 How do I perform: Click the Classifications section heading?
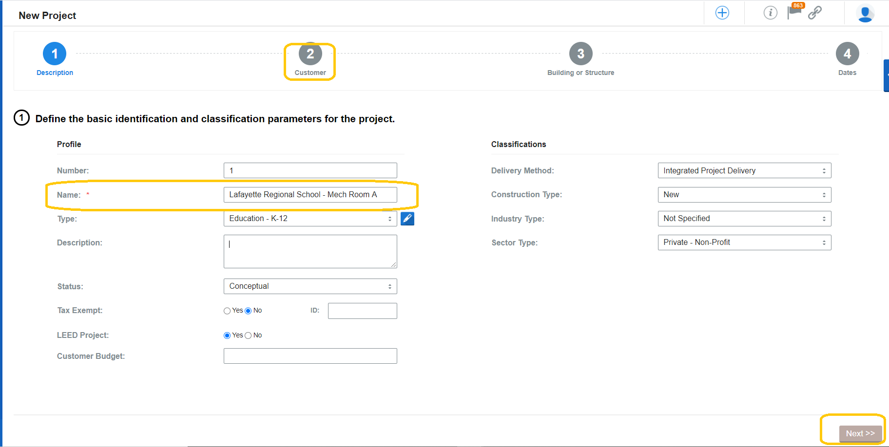(519, 144)
